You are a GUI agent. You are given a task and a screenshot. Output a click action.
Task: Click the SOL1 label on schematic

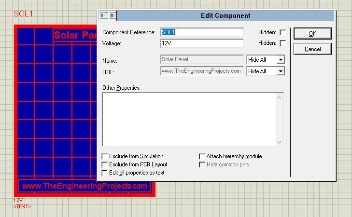point(23,14)
